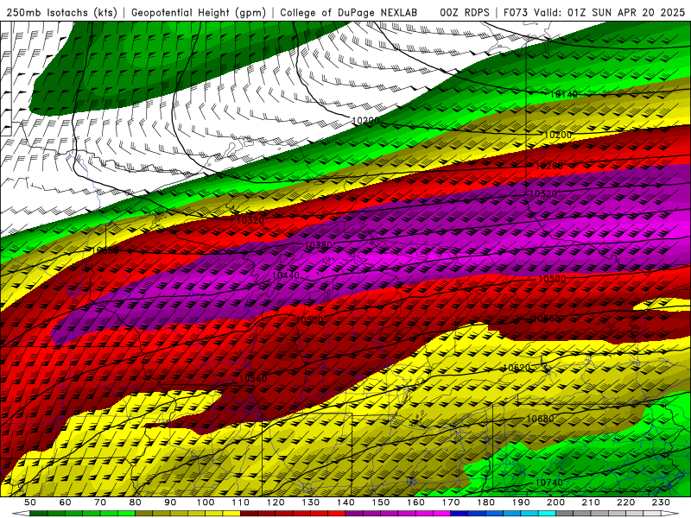This screenshot has width=691, height=518.
Task: Click the 230 label on the color scale
Action: pyautogui.click(x=661, y=502)
